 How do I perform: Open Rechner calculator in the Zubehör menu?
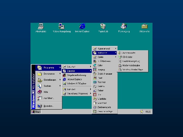pyautogui.click(x=104, y=82)
